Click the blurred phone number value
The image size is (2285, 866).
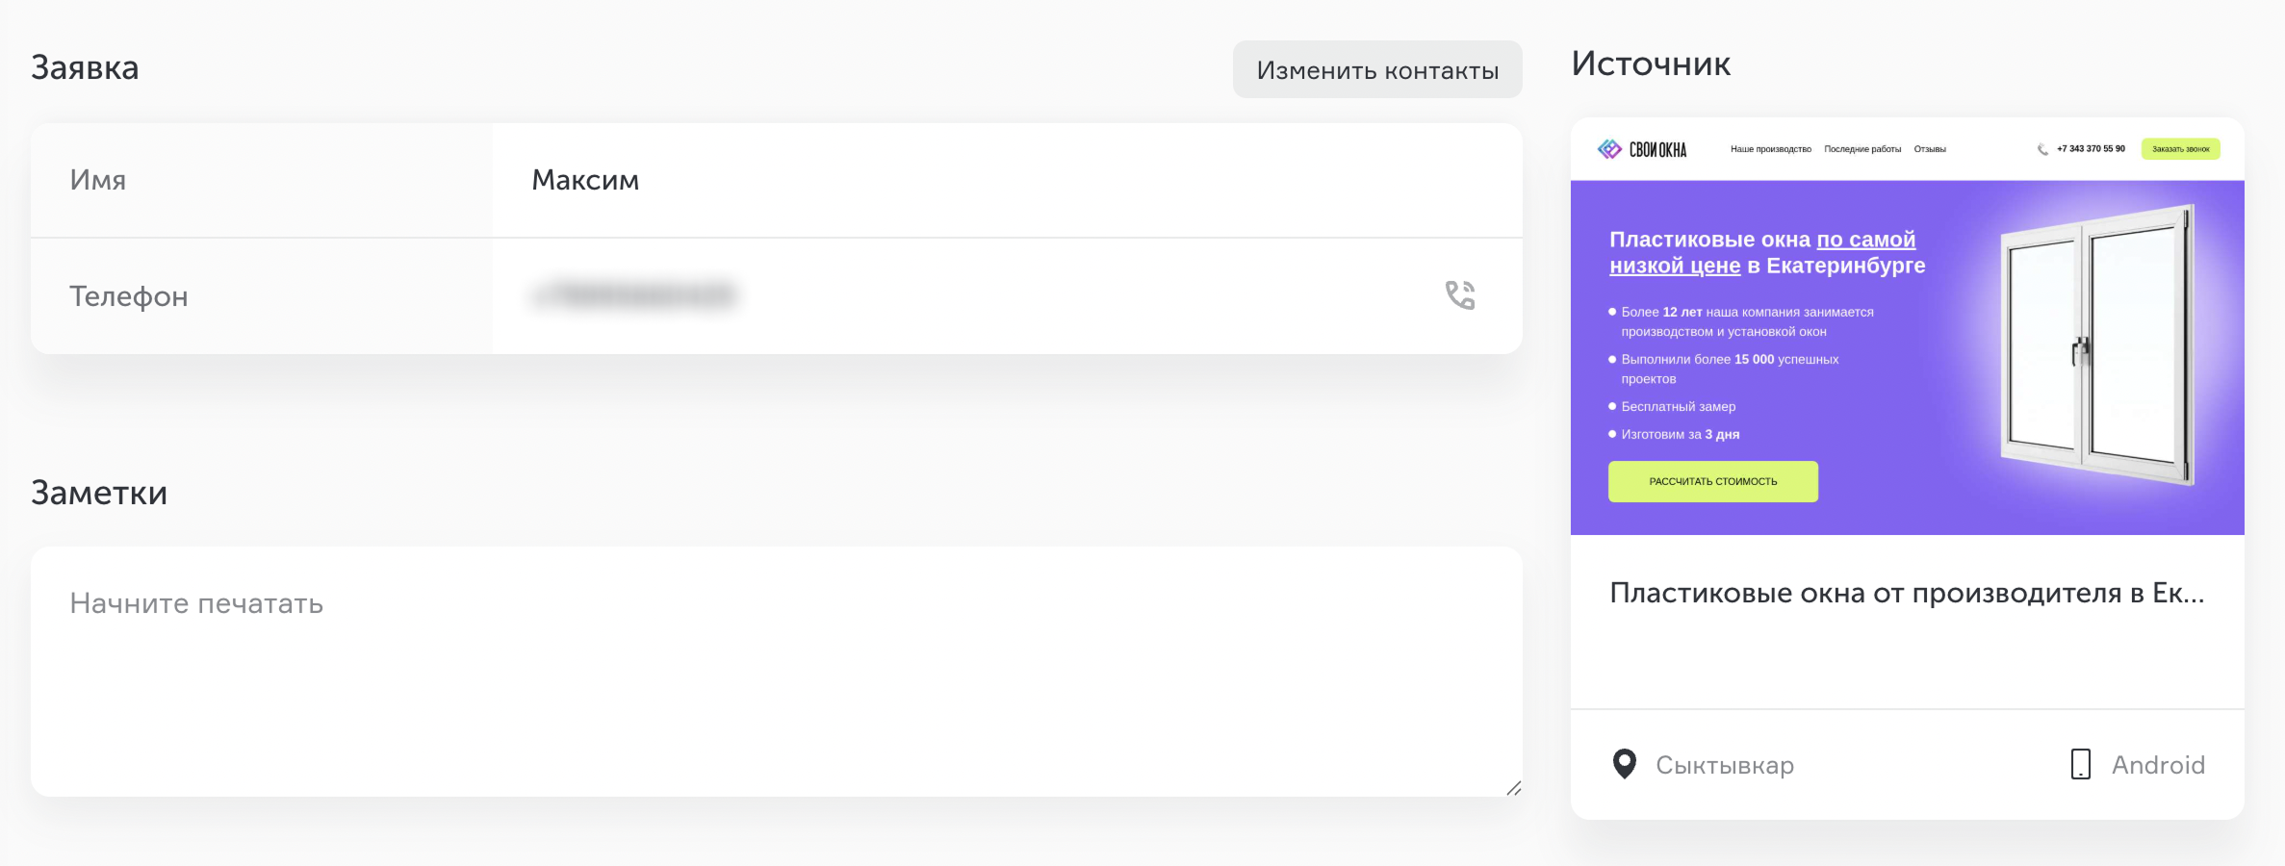pyautogui.click(x=635, y=294)
